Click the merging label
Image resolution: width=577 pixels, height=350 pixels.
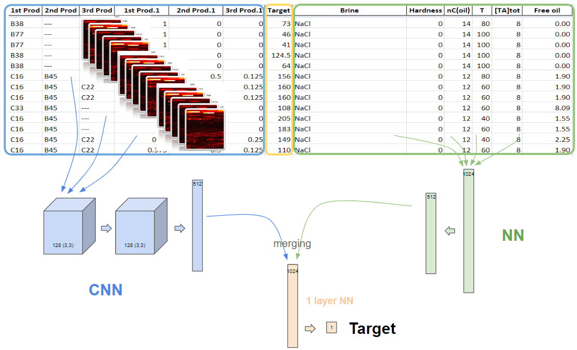click(x=292, y=243)
